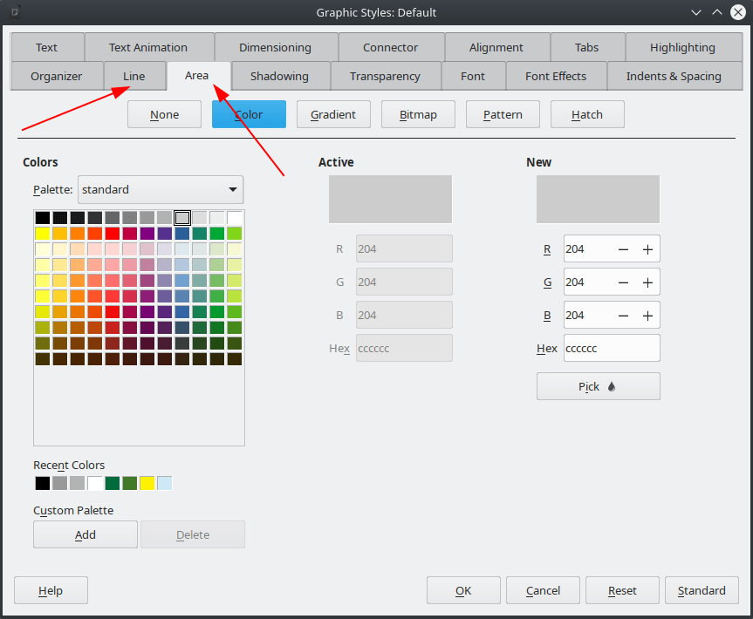Confirm with the OK button
The image size is (753, 619).
click(x=463, y=591)
